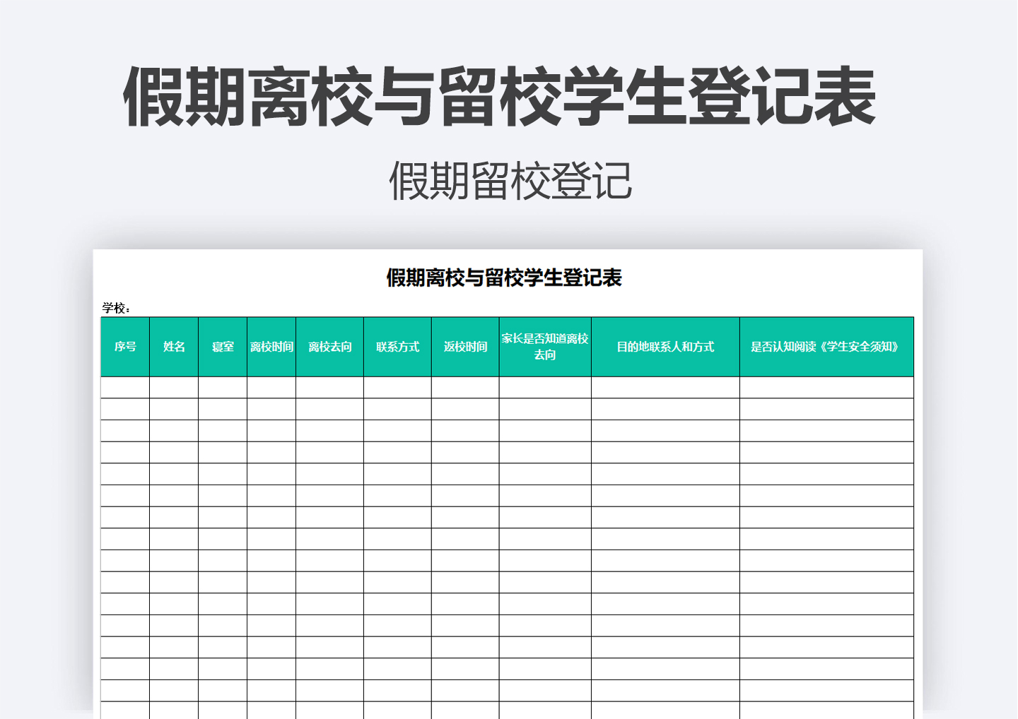Click the 家长是否知道离校去向 header cell
This screenshot has height=719, width=1018.
point(545,346)
